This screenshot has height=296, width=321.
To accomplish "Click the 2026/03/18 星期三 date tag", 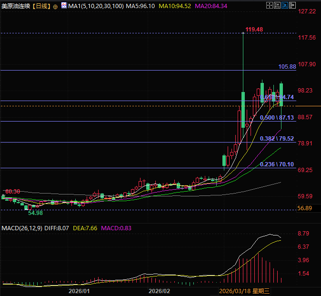I will (244, 291).
